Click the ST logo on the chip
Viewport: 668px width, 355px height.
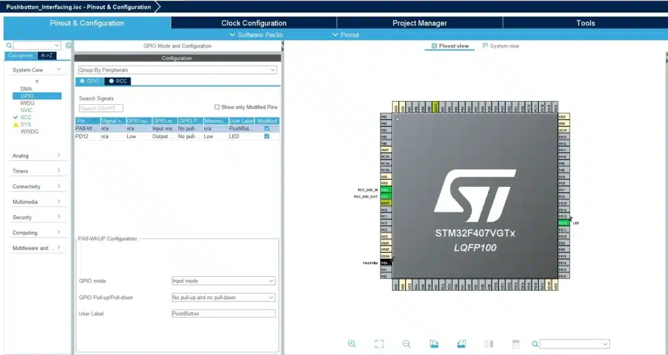click(x=475, y=195)
